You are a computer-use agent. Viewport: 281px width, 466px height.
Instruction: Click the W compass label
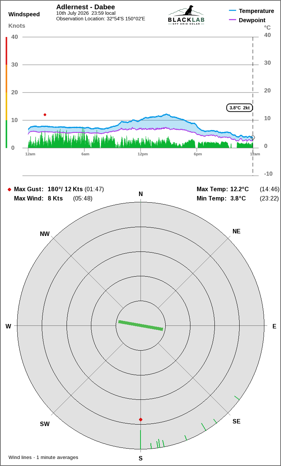click(x=8, y=326)
